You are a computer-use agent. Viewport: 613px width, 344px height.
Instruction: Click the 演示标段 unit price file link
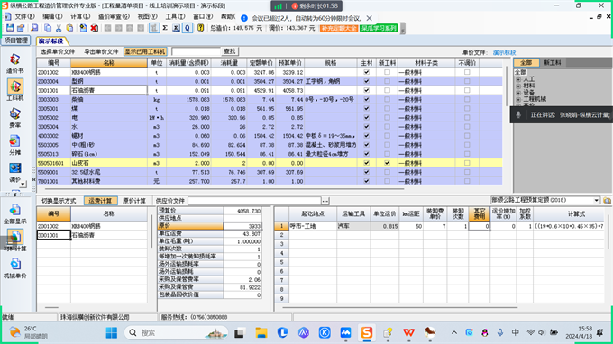tap(504, 52)
